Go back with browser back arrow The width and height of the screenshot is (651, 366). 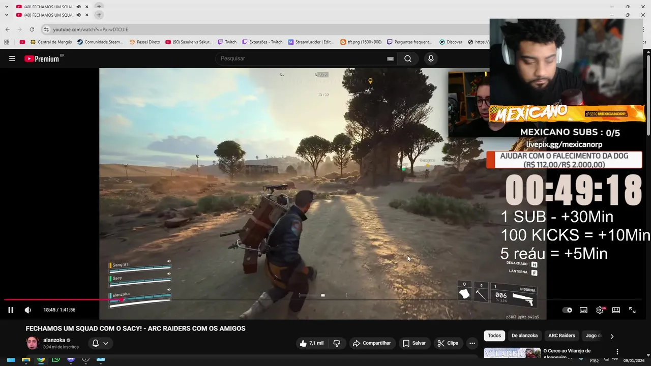[7, 29]
